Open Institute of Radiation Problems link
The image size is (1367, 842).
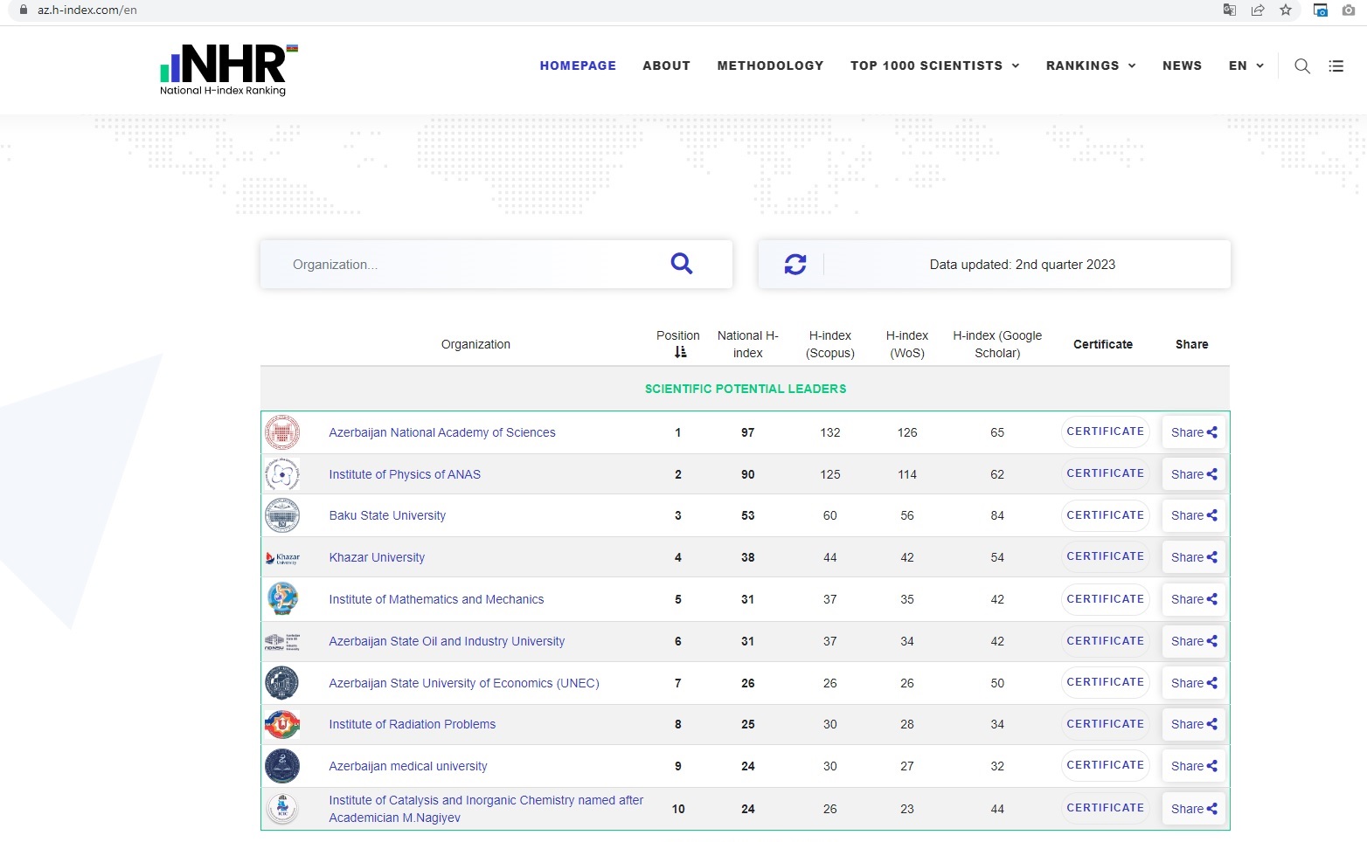point(412,724)
